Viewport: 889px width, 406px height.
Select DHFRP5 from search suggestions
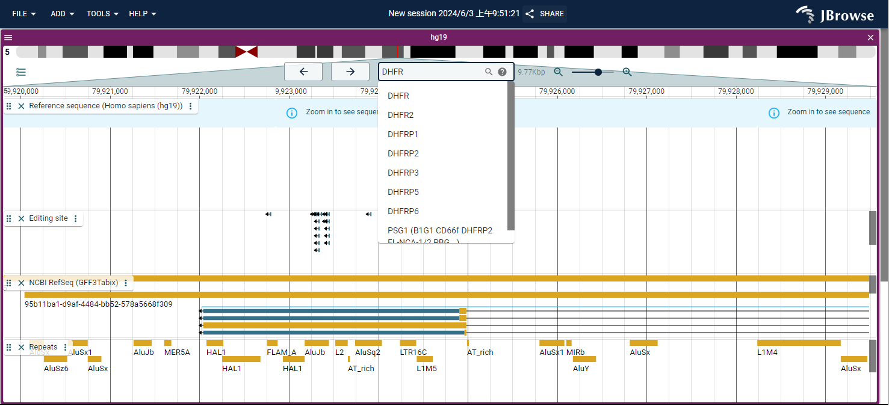(x=443, y=192)
